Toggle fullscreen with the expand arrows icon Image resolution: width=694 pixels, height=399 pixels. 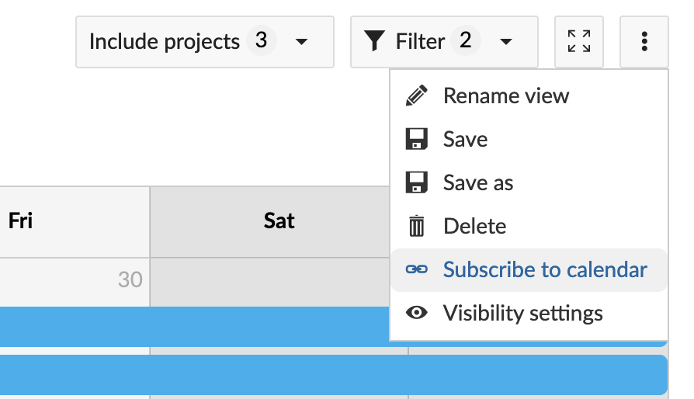[x=579, y=41]
